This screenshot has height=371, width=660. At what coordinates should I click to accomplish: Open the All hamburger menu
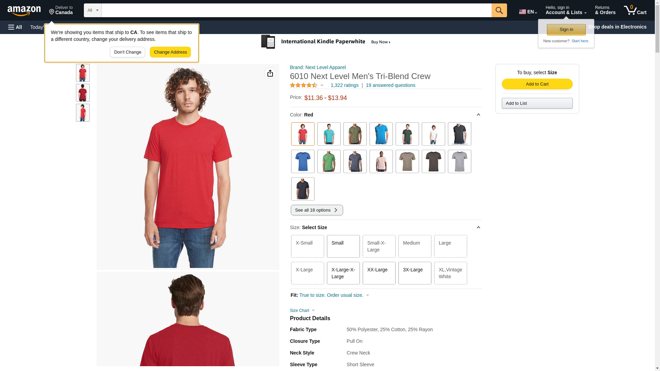point(15,27)
